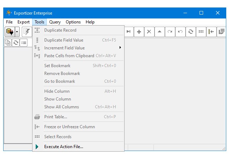Screen dimensions: 232x157
Task: Maximize the Exportizer Enterprise window
Action: click(x=201, y=13)
